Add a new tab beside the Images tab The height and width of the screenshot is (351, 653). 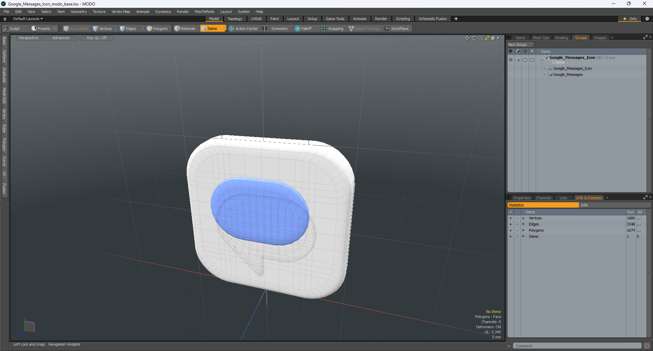tap(612, 38)
